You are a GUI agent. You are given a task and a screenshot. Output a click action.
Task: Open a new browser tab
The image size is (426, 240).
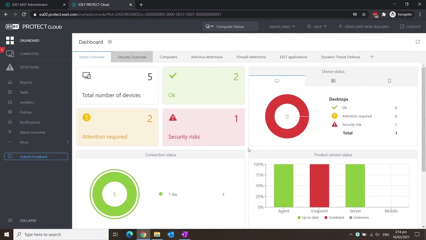(x=141, y=5)
